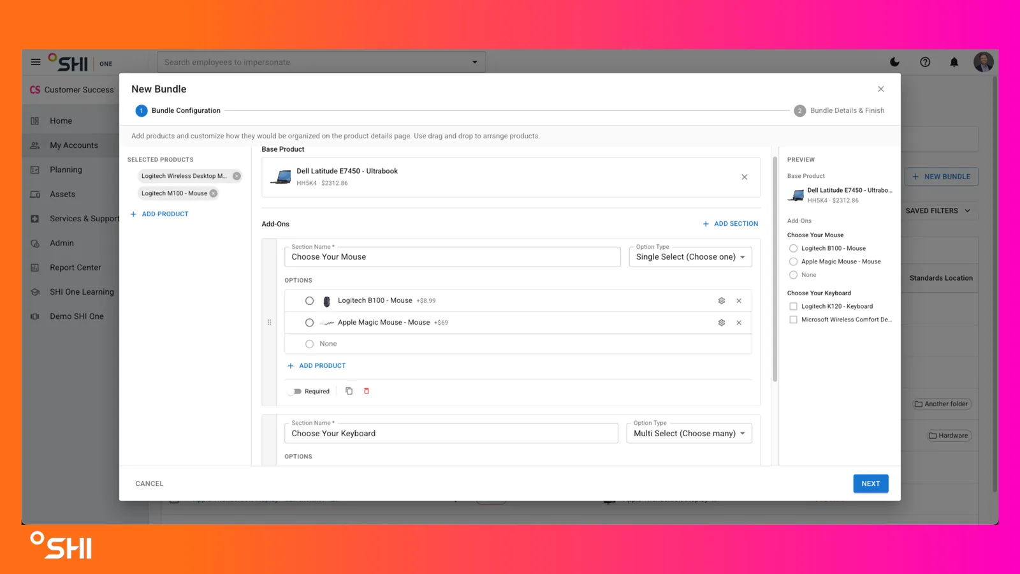Remove Apple Magic Mouse option
Screen dimensions: 1020x574
pyautogui.click(x=739, y=323)
